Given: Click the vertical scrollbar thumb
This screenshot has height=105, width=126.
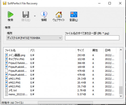Looking at the screenshot, I should pos(121,90).
